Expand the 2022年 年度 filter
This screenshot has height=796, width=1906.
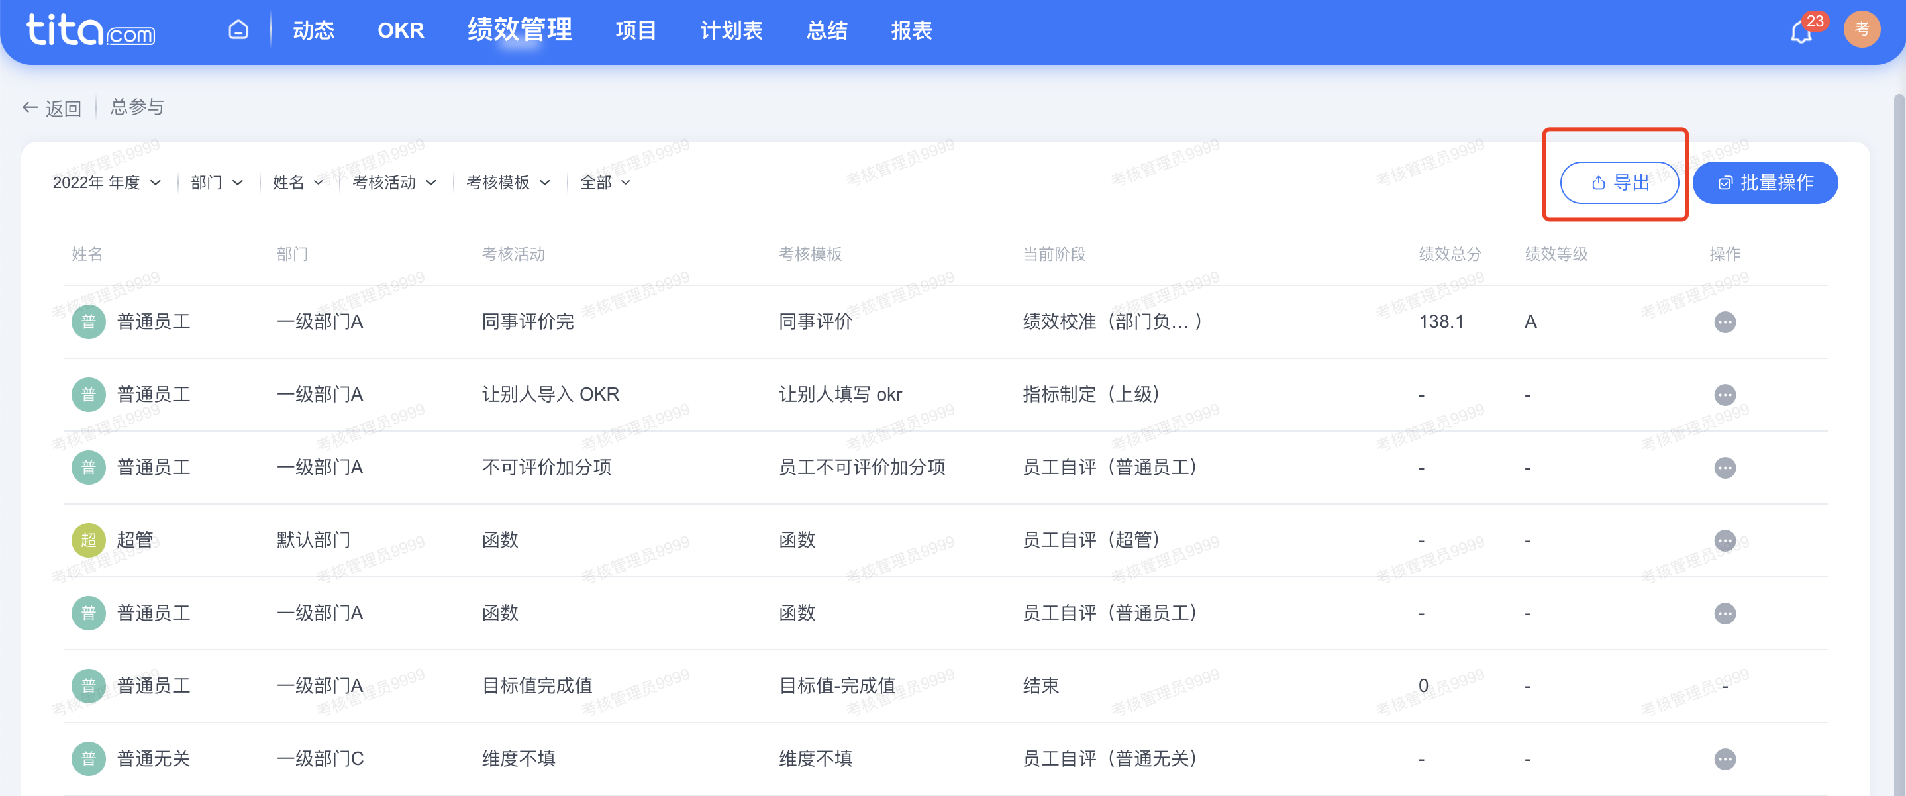[107, 183]
